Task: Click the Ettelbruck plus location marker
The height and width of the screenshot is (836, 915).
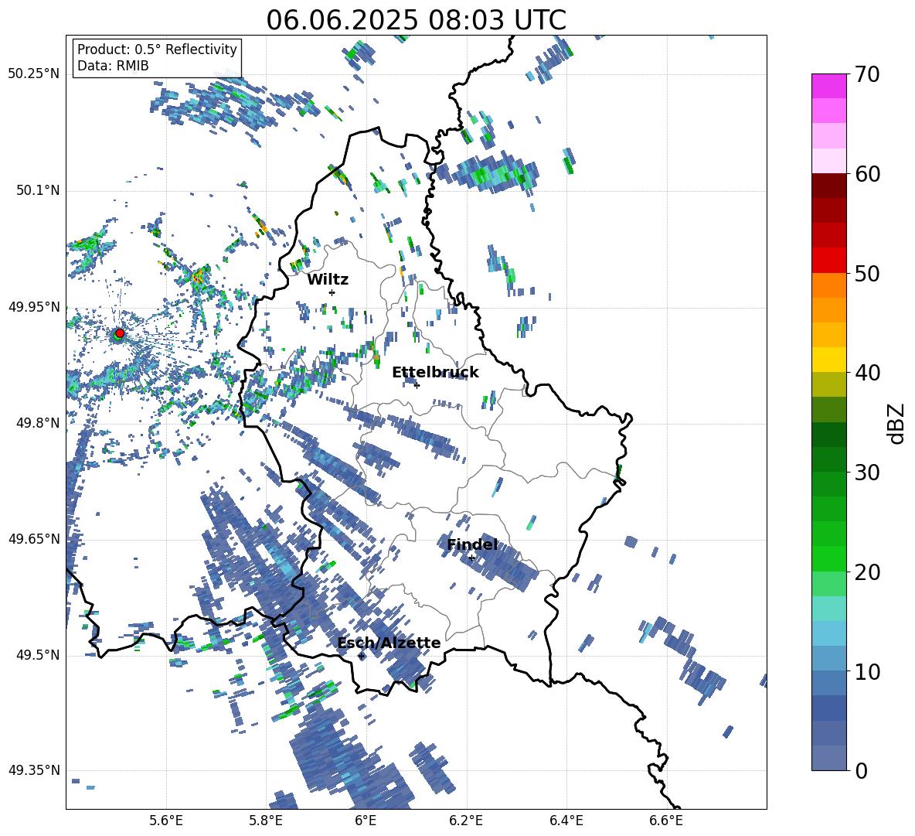Action: point(417,385)
